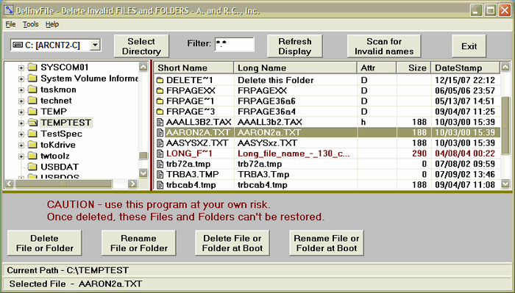515x293 pixels.
Task: Expand the SYSCOM01 tree node
Action: (21, 68)
